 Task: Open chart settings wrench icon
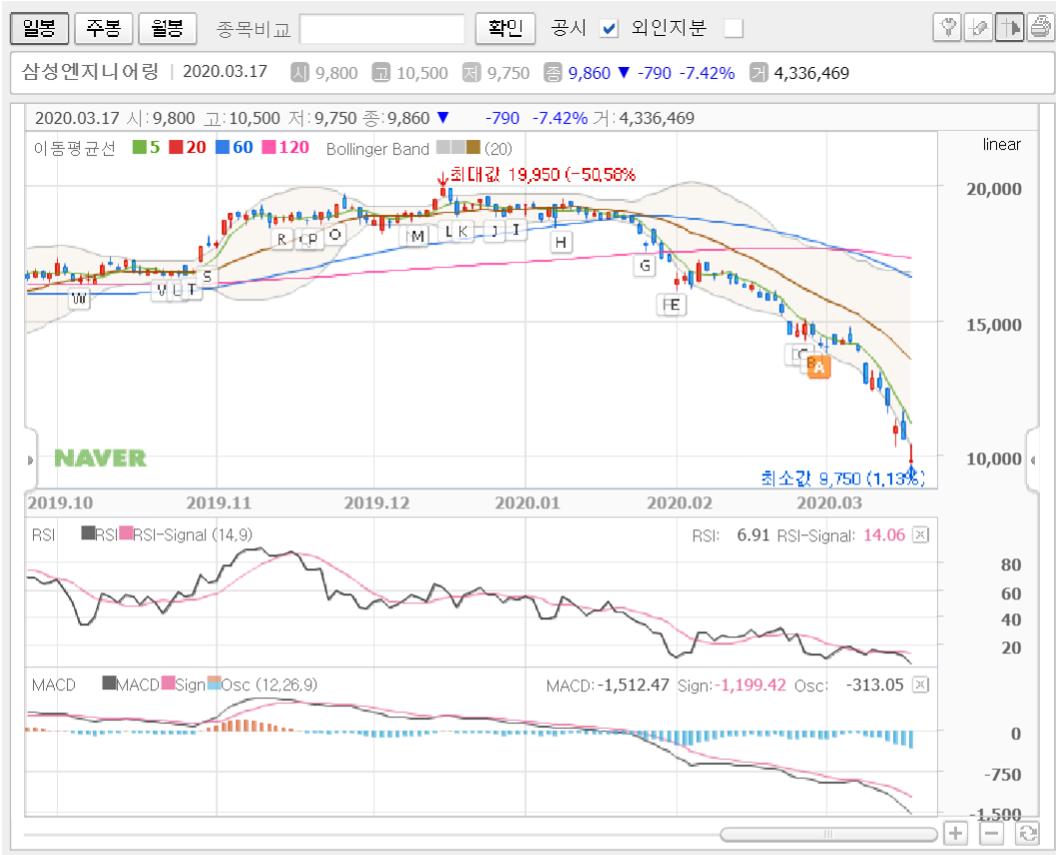(x=947, y=28)
